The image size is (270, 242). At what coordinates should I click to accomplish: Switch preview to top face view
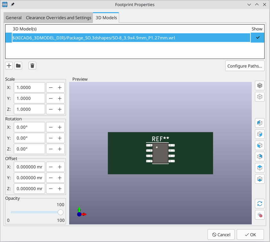260,168
